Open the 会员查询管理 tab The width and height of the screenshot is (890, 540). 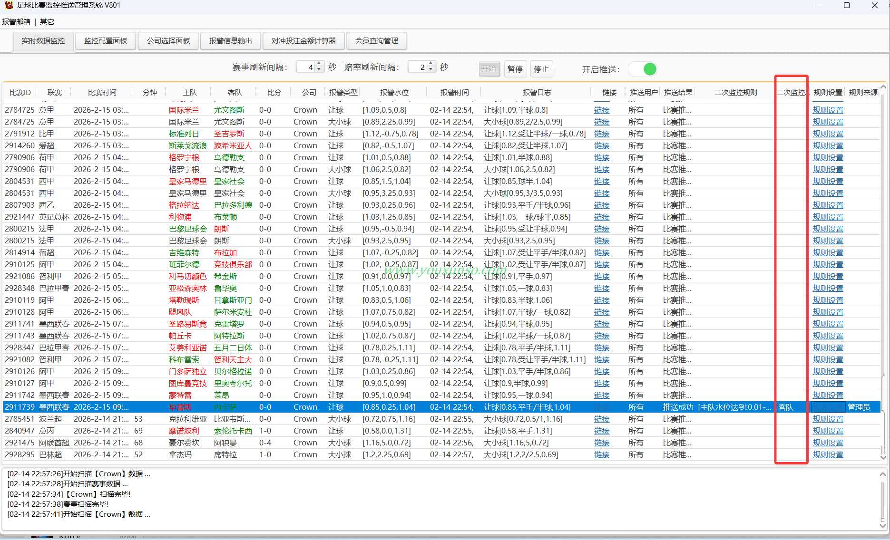click(377, 41)
